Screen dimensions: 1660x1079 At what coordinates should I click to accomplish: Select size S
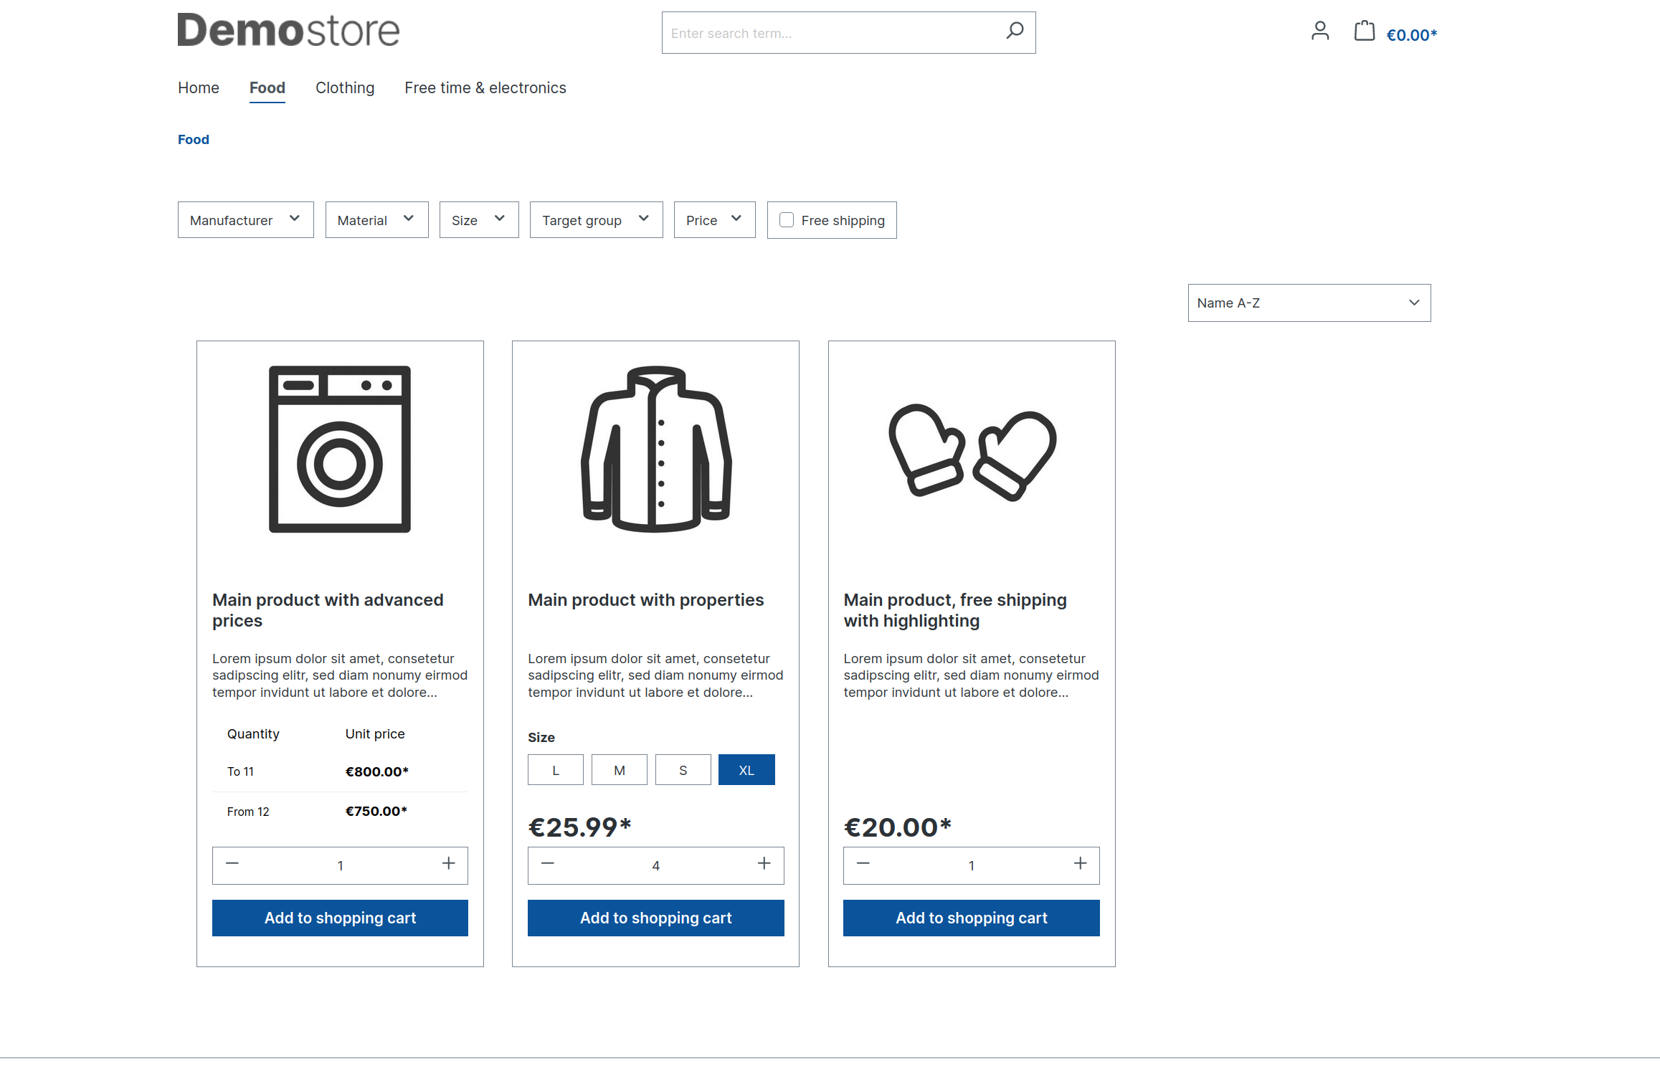click(683, 770)
